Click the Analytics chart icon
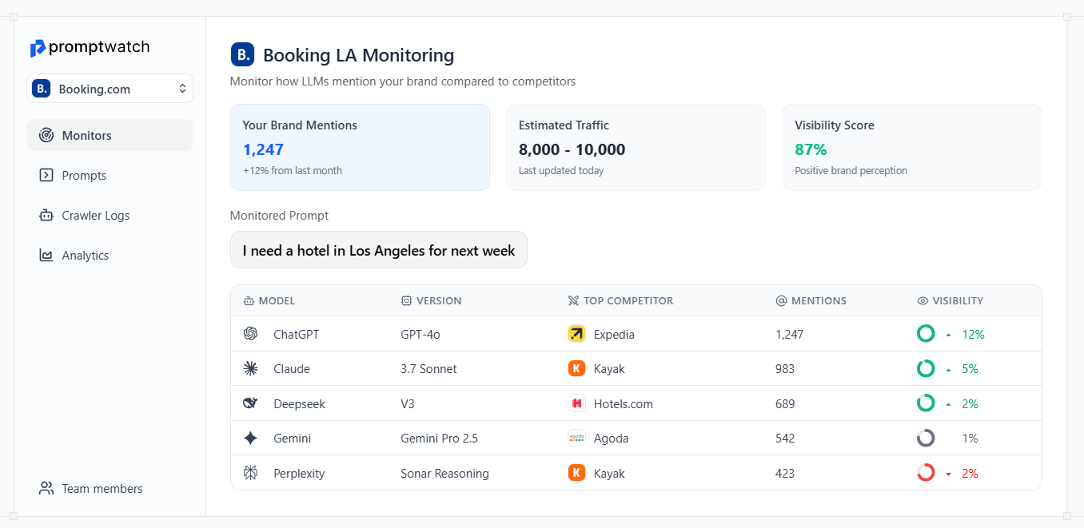Viewport: 1084px width, 528px height. click(46, 255)
